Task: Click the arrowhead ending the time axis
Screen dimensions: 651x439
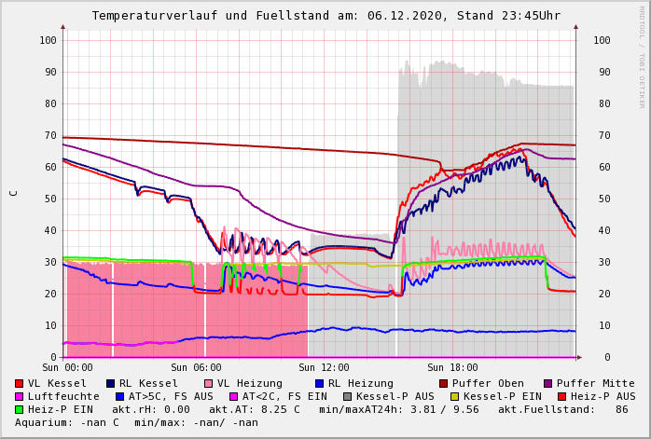Action: click(x=579, y=357)
